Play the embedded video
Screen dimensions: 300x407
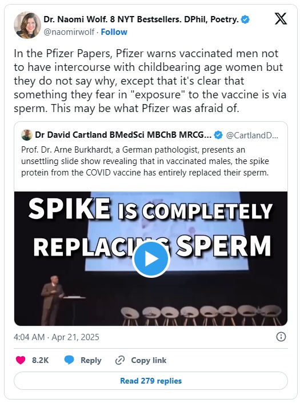151,259
